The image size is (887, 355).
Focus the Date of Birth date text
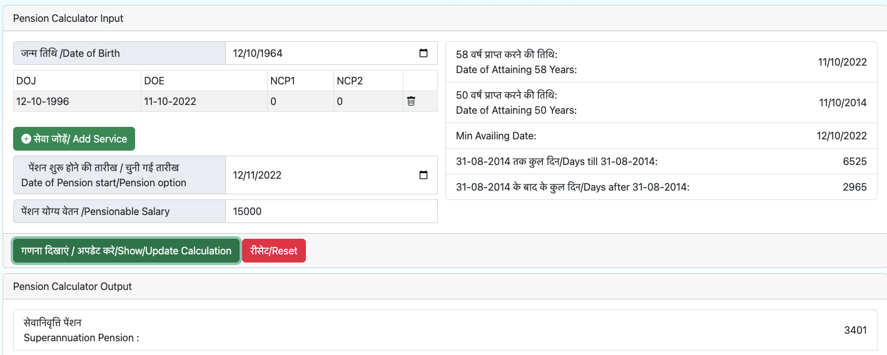258,54
